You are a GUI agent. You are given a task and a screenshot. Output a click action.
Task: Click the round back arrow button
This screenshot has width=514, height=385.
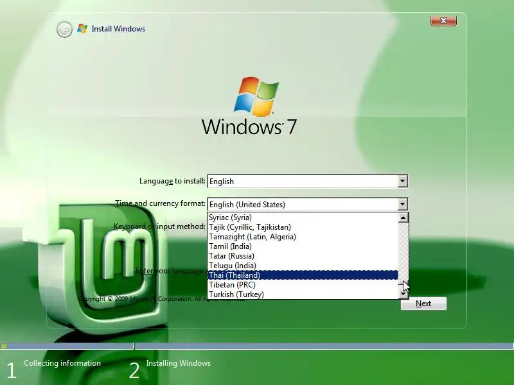click(64, 30)
